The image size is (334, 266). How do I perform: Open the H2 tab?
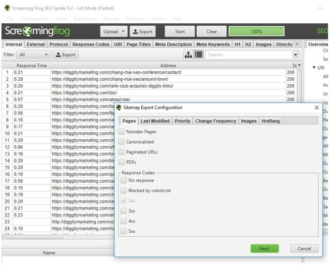coord(248,44)
